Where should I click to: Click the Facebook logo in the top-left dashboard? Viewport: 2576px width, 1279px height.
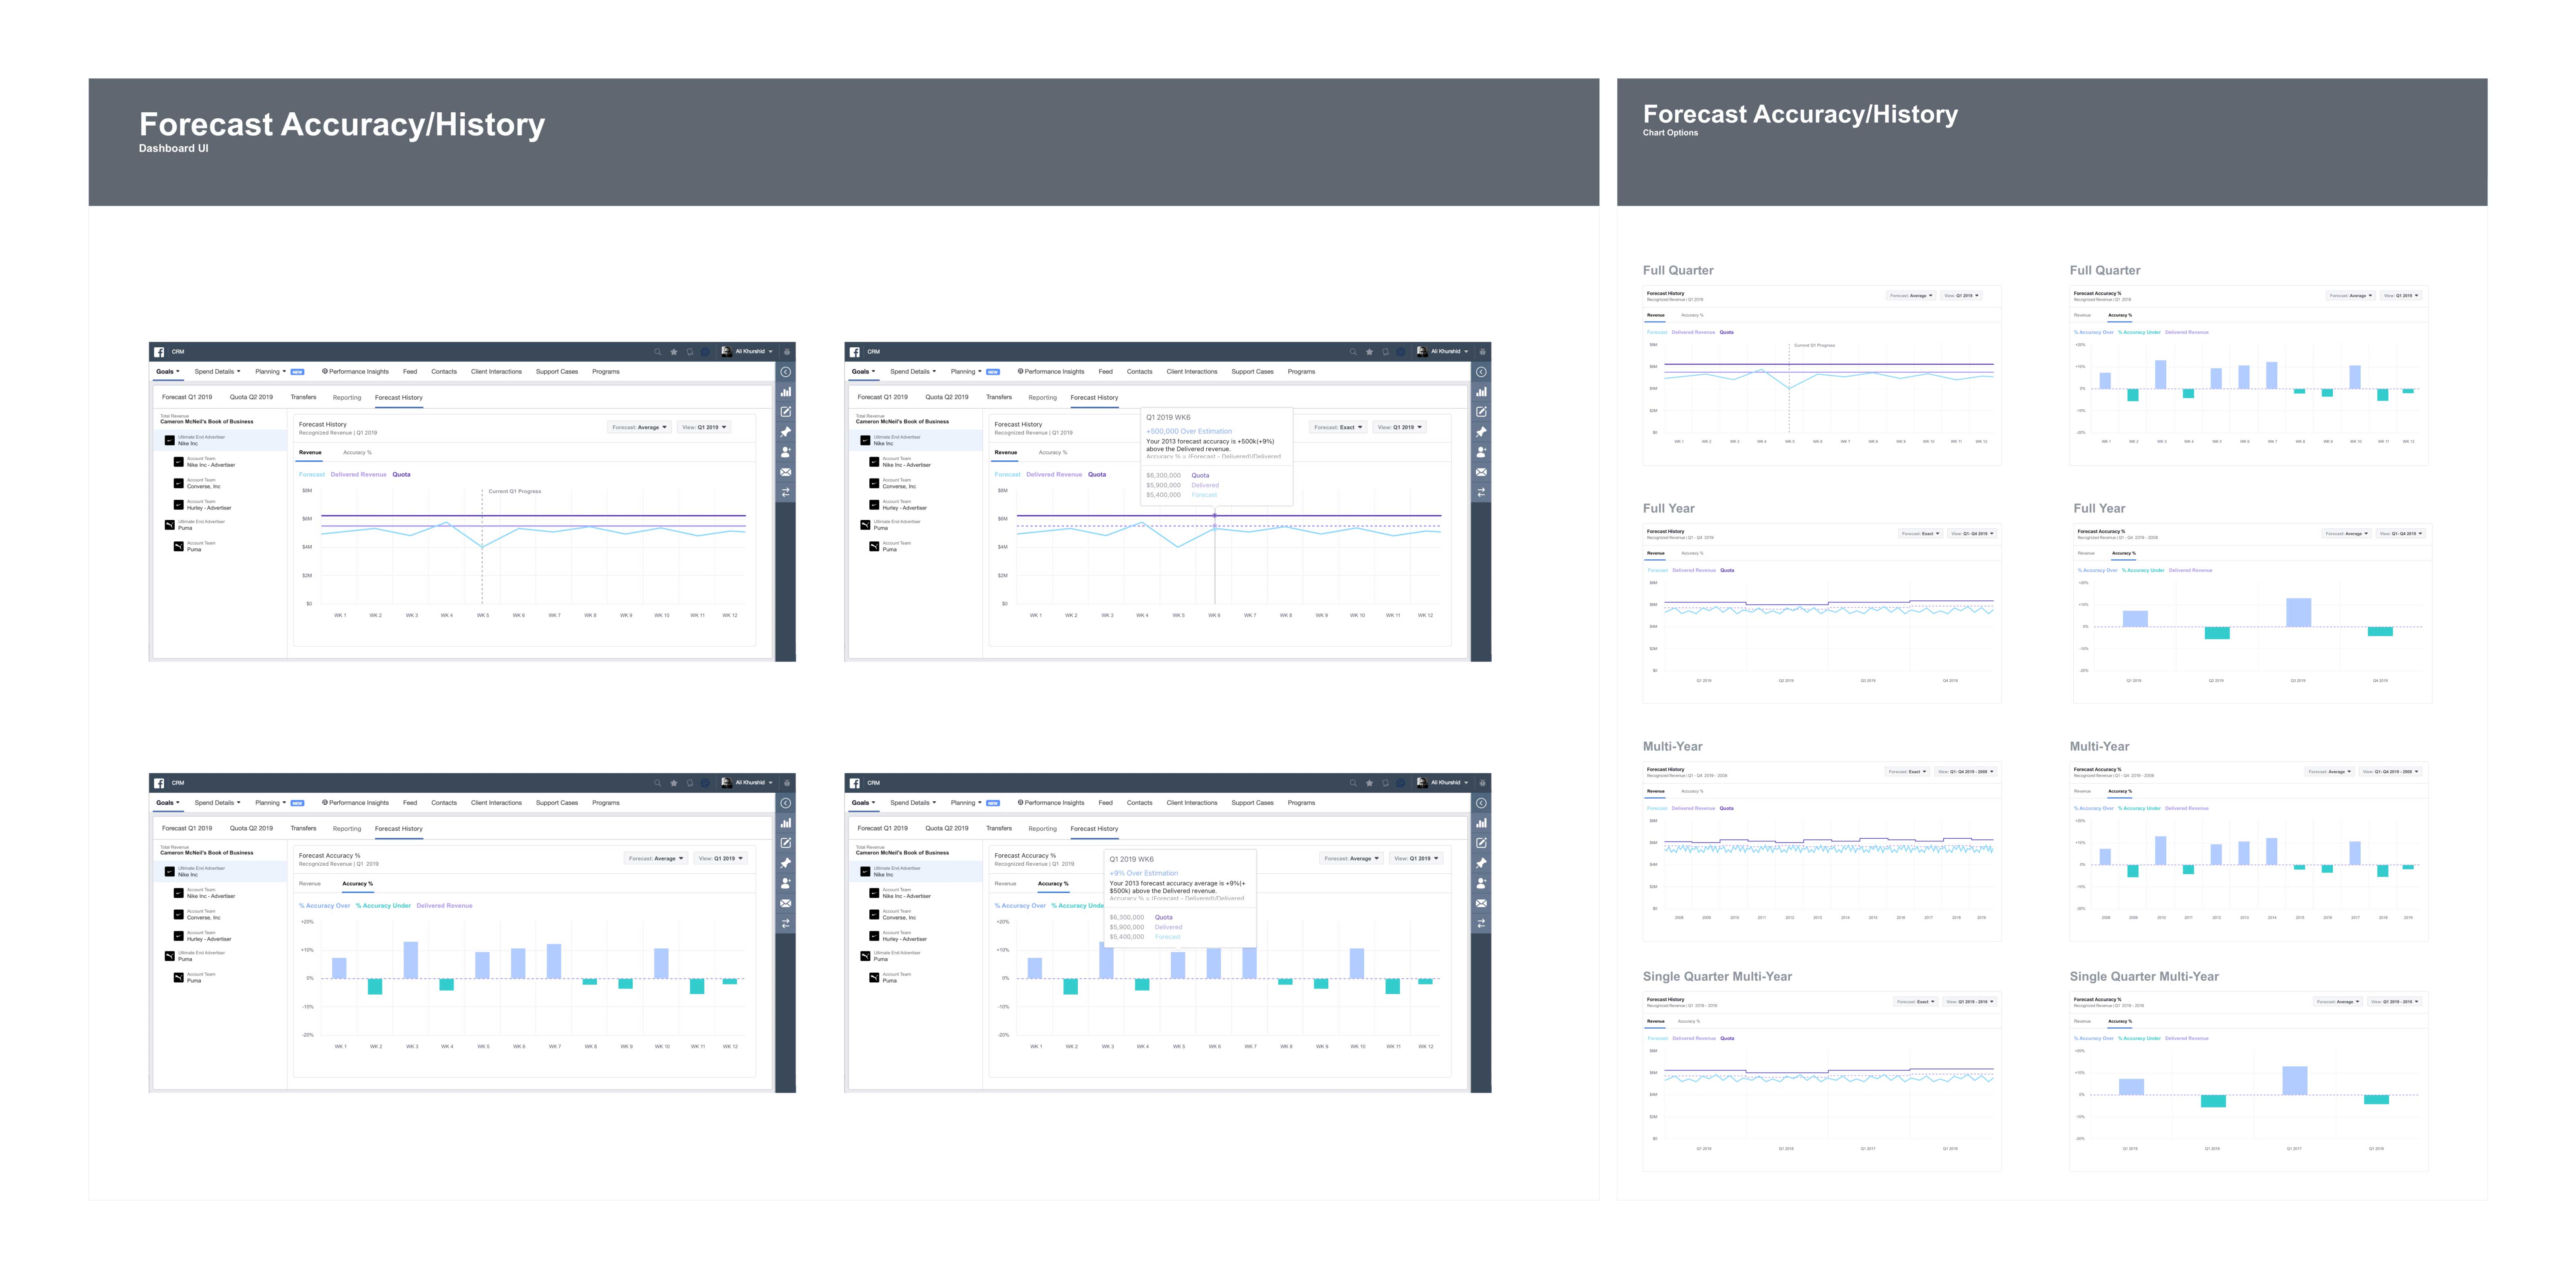[159, 352]
